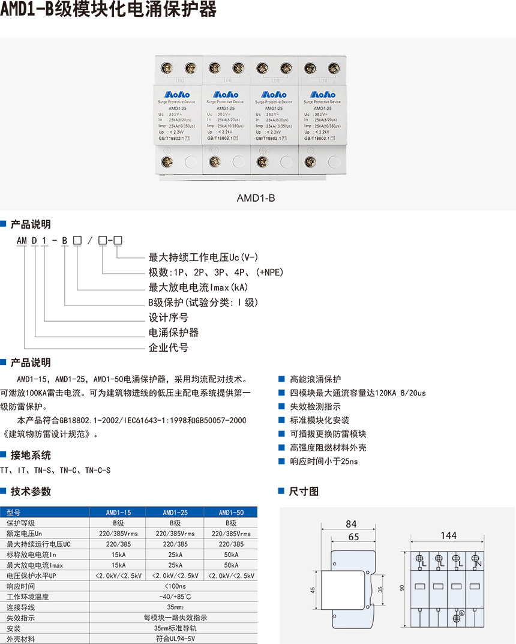
Task: Click the blue bullet beside 技术参数
Action: (4, 491)
